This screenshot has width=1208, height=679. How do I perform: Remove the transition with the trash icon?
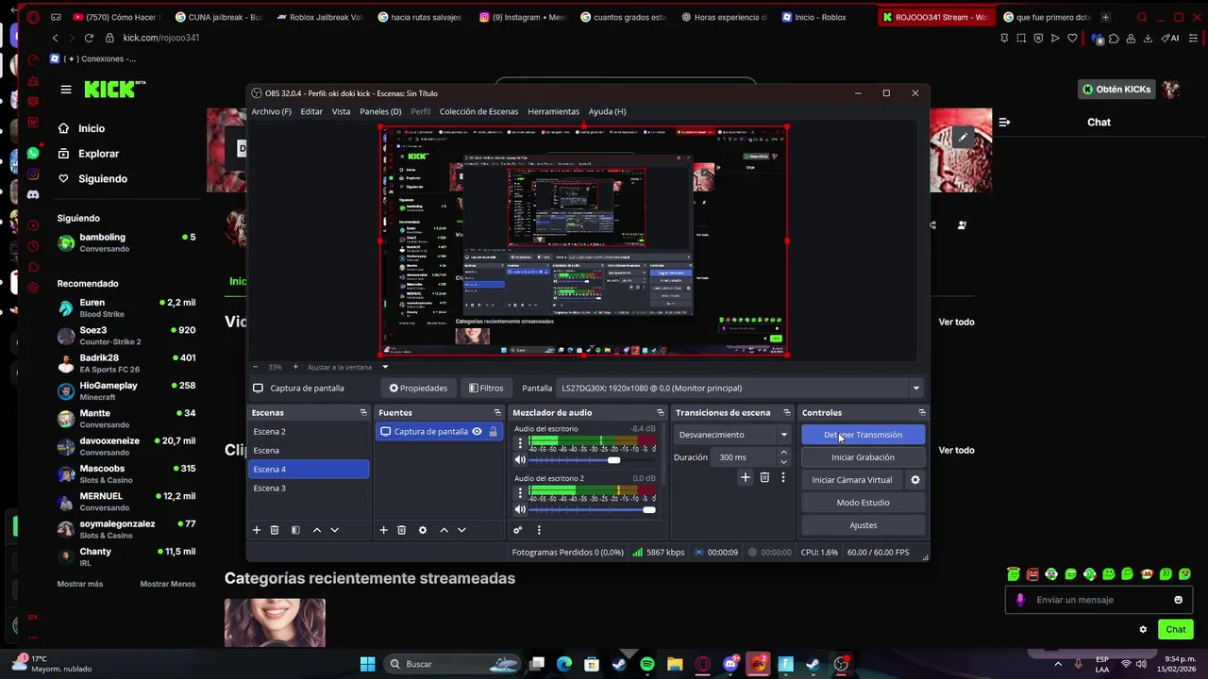[764, 477]
